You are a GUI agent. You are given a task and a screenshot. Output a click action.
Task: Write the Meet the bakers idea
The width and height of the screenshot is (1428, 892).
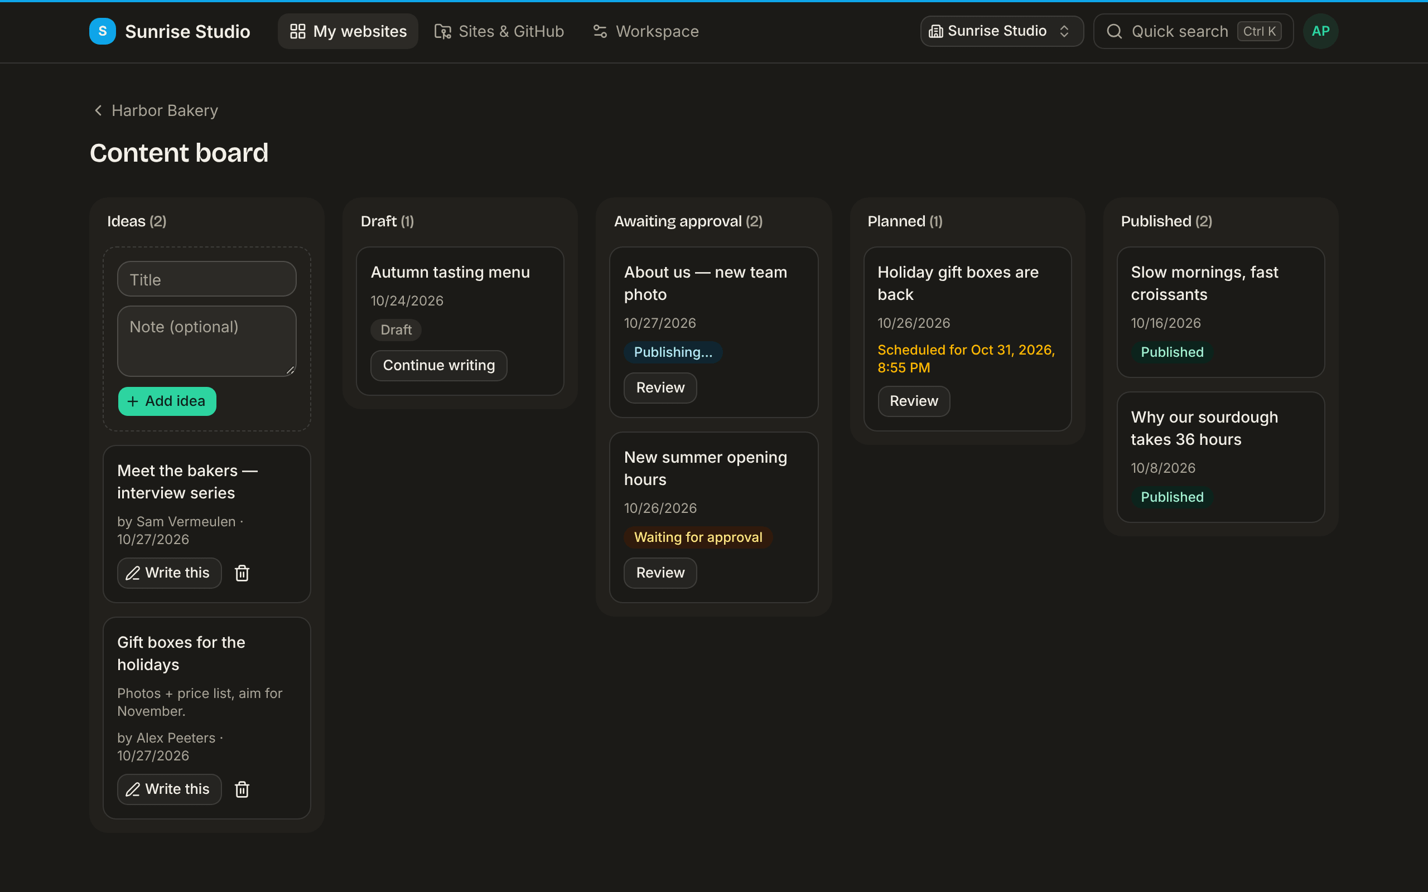tap(169, 573)
